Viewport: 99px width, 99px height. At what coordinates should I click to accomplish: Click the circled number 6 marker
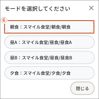4,20
